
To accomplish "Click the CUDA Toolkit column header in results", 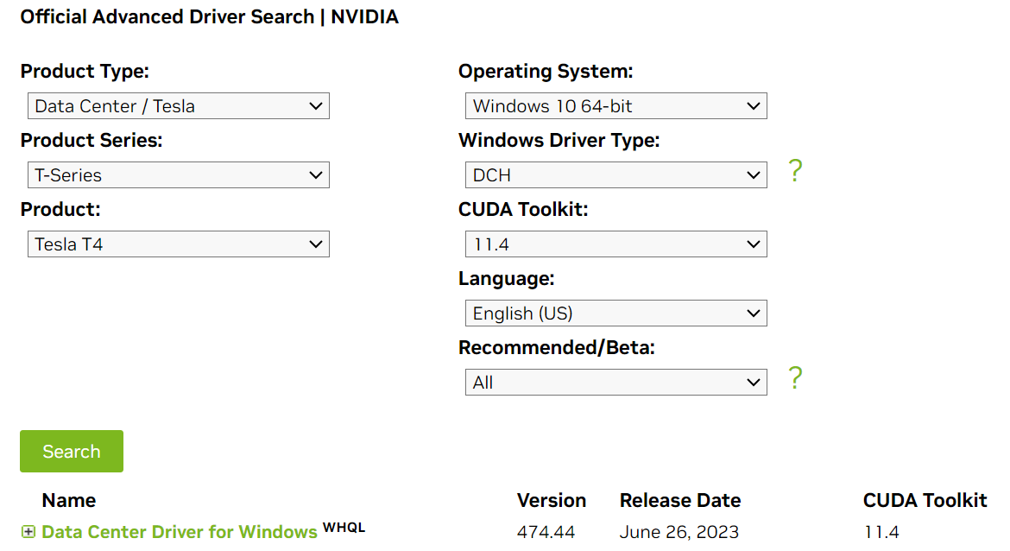I will 925,500.
